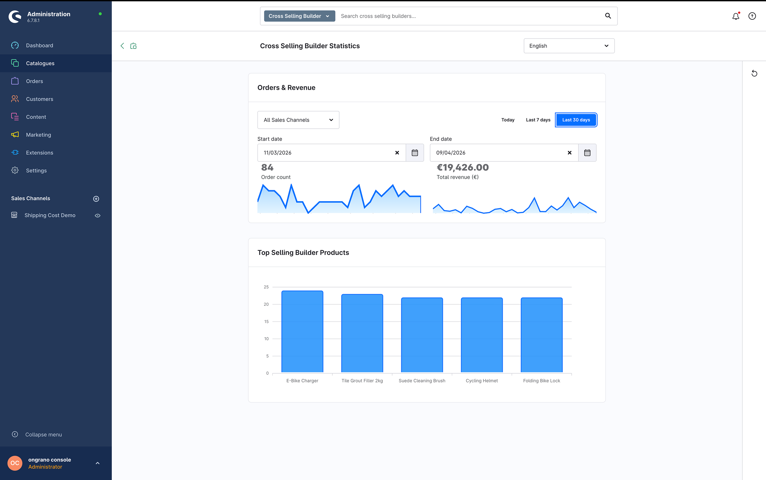
Task: Click the Orders & Revenue heading
Action: pos(287,88)
